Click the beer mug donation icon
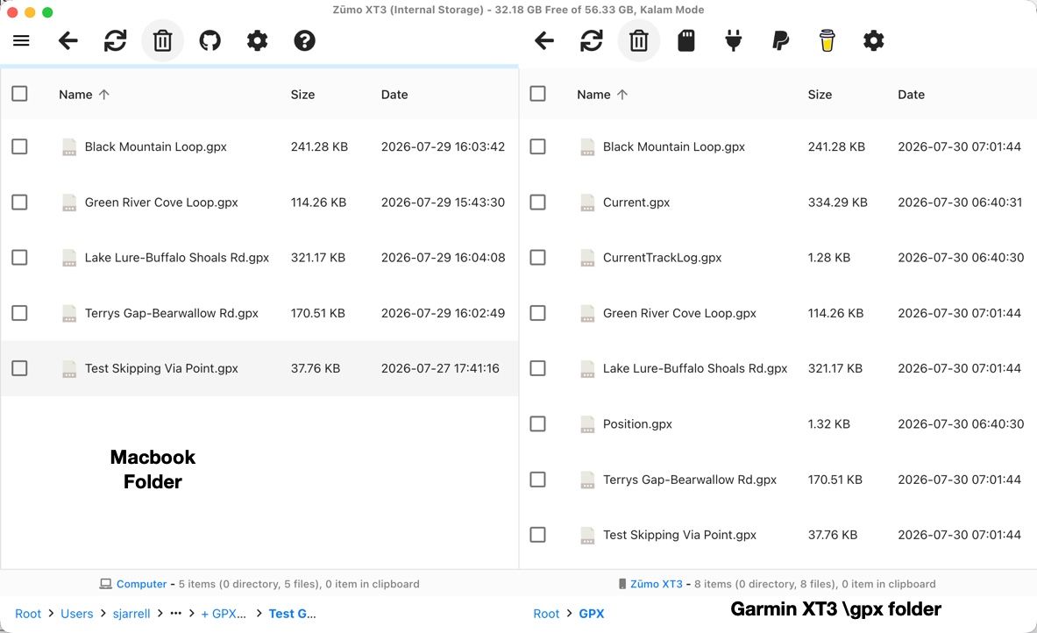1037x633 pixels. pyautogui.click(x=827, y=41)
